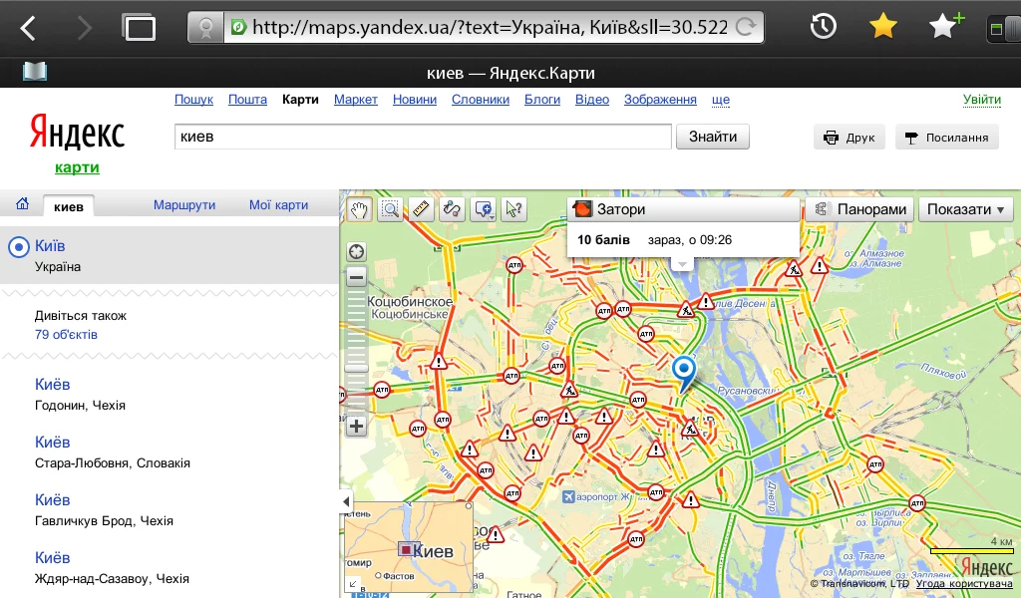Click the Друк print button
This screenshot has height=598, width=1021.
(850, 138)
